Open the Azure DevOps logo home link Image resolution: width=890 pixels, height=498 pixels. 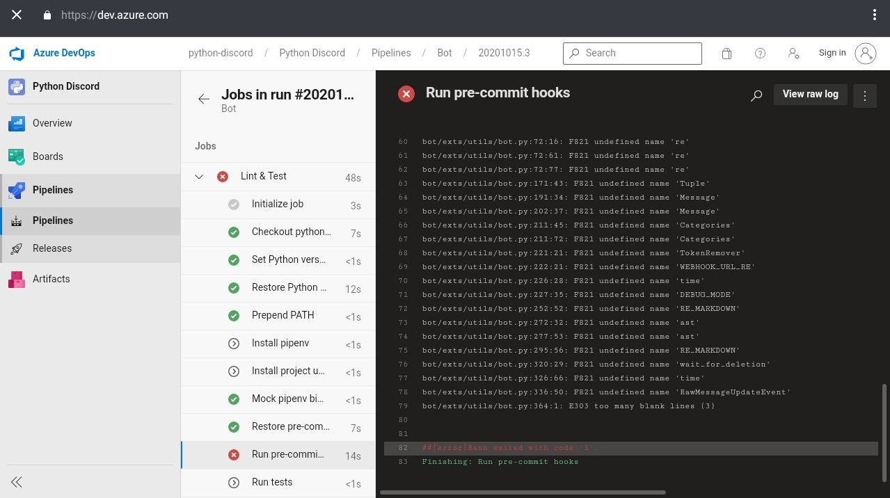[52, 53]
